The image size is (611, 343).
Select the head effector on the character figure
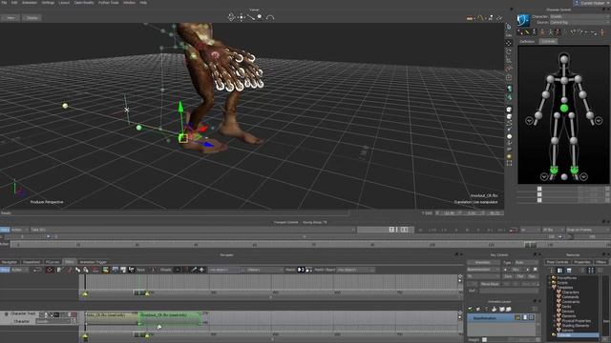coord(564,59)
